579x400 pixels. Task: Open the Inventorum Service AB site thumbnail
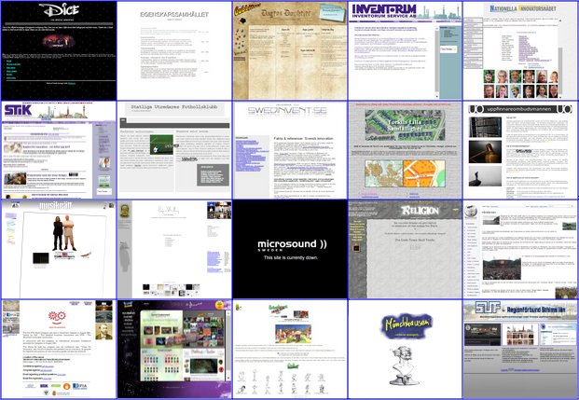point(405,50)
